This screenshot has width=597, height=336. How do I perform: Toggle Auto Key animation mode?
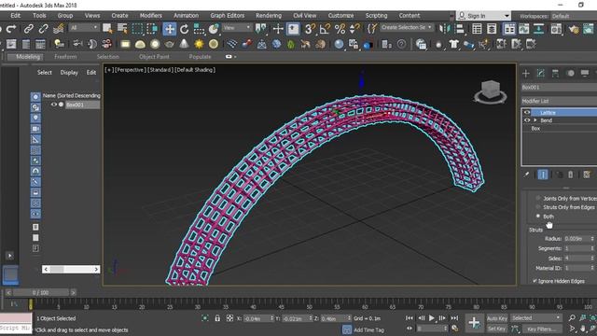coord(497,318)
